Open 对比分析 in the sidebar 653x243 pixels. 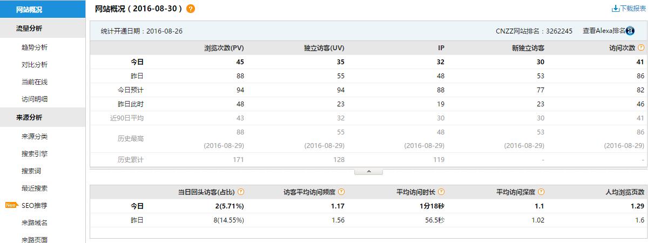[35, 65]
